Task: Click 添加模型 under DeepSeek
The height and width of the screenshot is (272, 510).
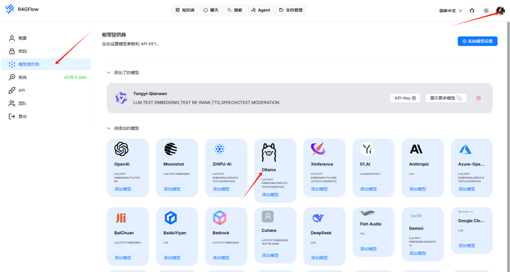Action: click(x=319, y=258)
